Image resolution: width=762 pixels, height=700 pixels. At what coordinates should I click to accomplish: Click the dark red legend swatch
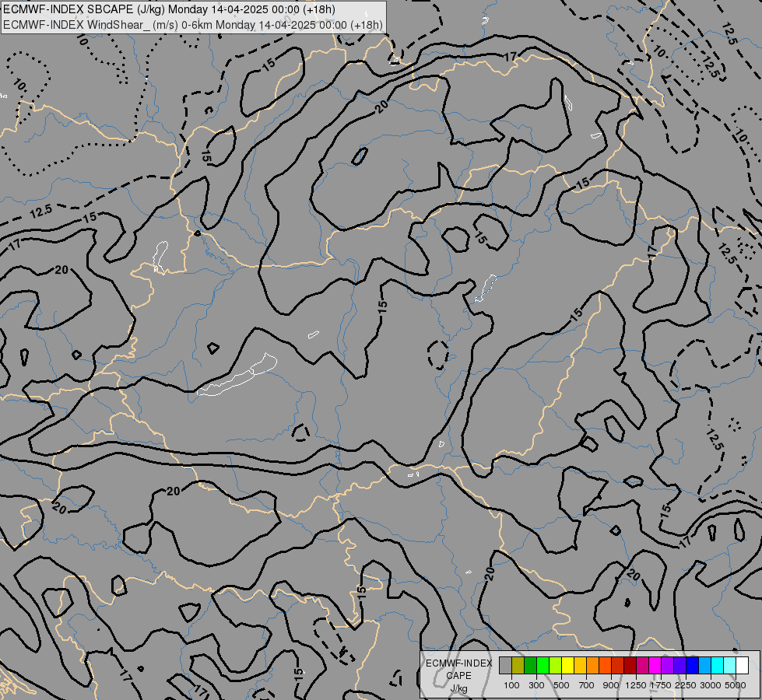tap(630, 665)
